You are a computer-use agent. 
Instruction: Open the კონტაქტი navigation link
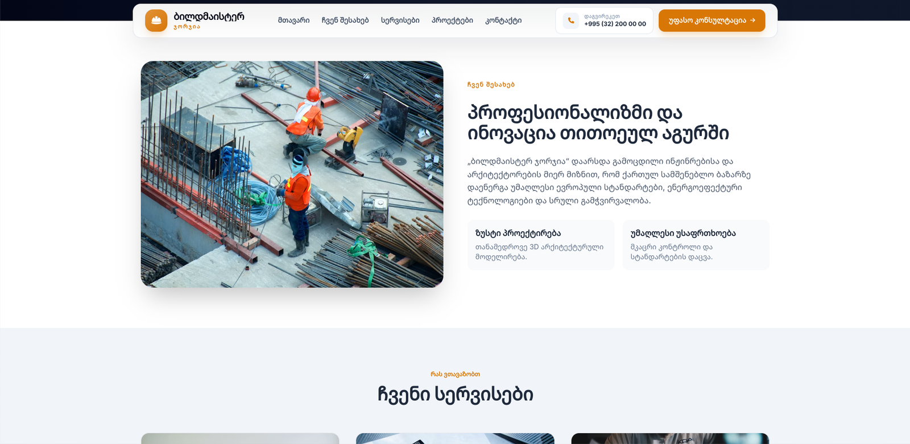[503, 20]
